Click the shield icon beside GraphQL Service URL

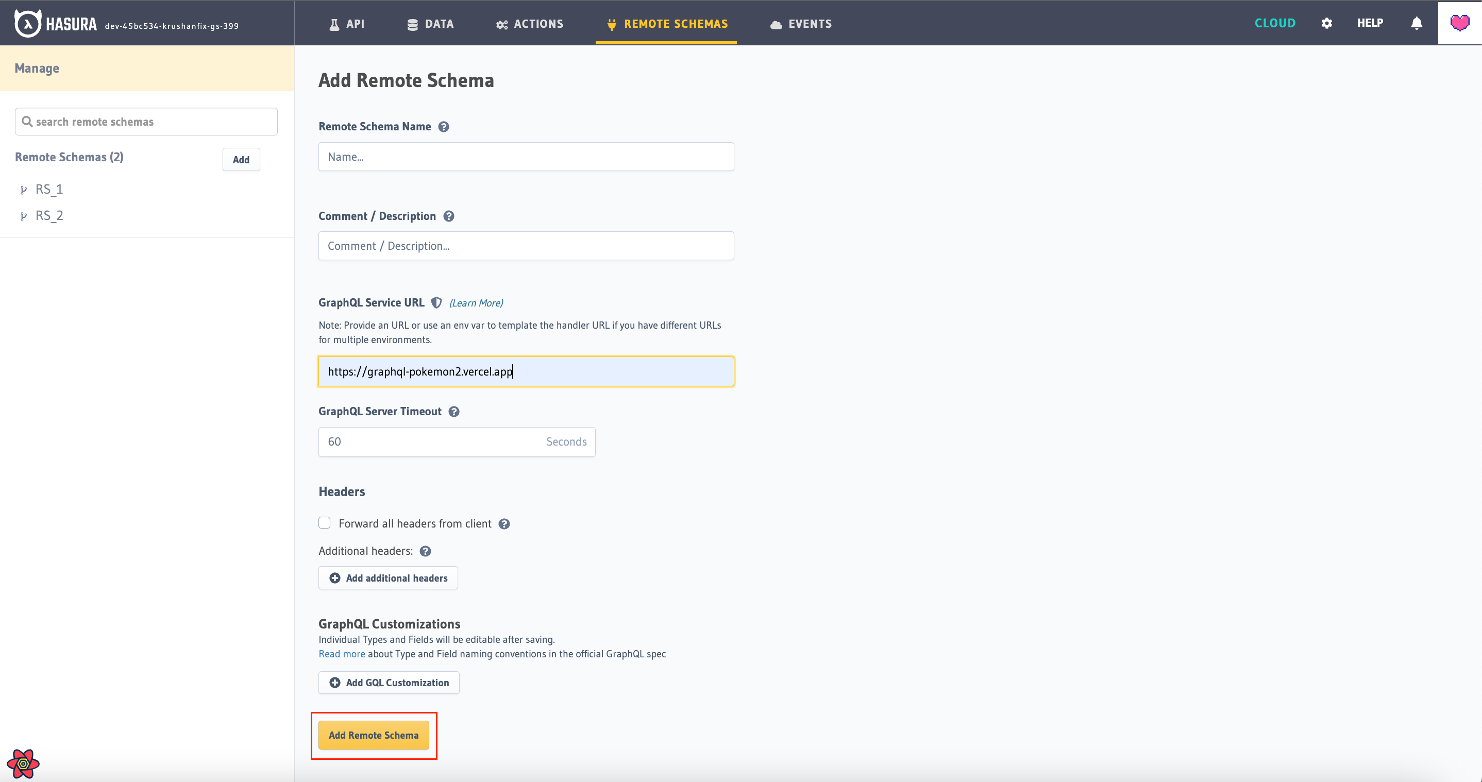436,302
